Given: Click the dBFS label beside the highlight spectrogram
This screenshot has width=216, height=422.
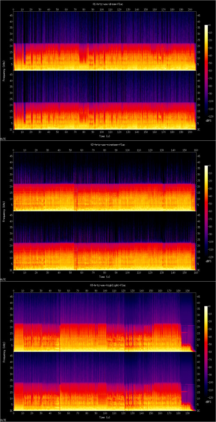Looking at the screenshot, I should [208, 402].
